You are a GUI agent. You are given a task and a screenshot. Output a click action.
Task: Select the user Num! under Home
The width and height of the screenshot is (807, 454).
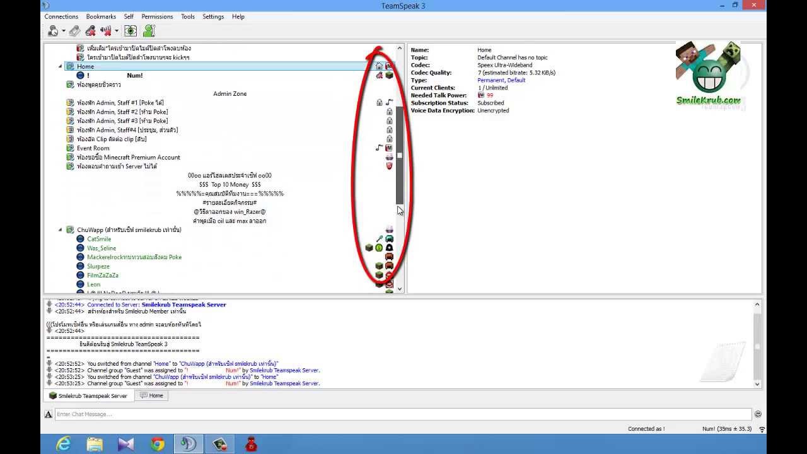(115, 76)
